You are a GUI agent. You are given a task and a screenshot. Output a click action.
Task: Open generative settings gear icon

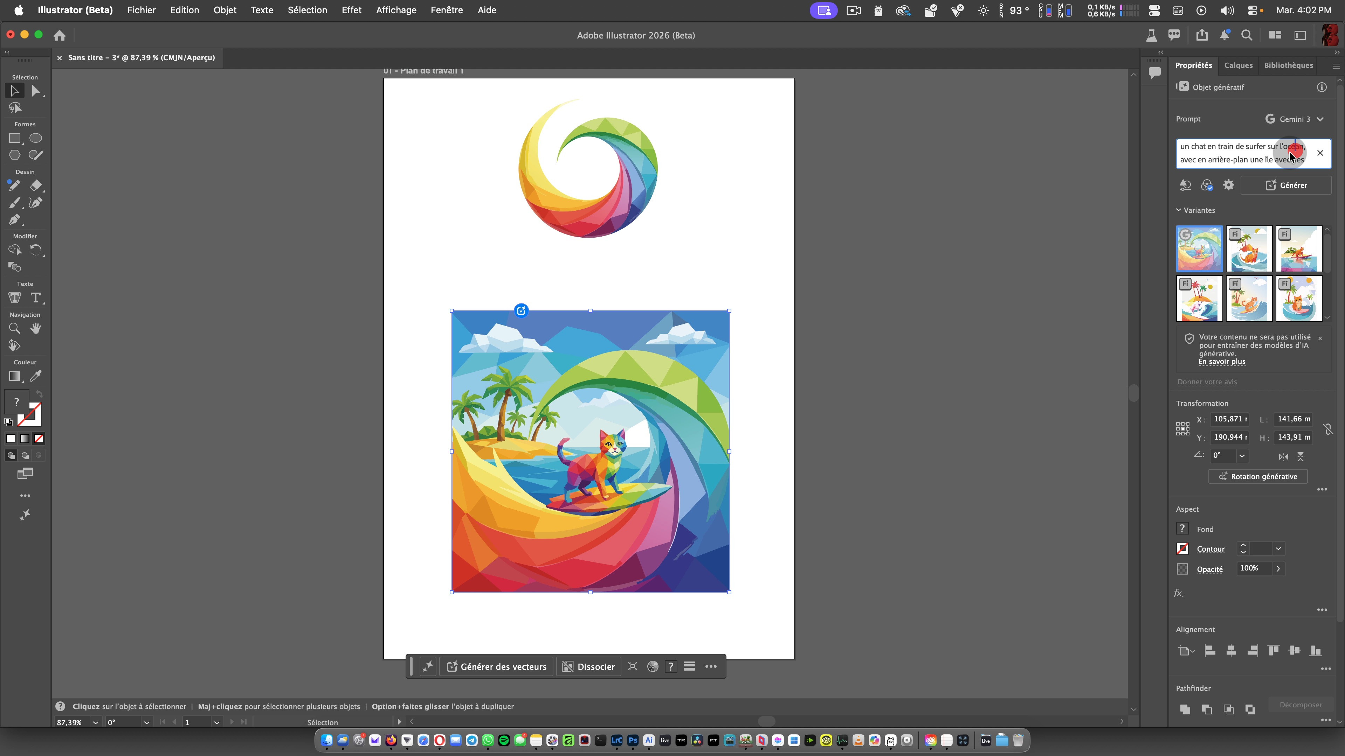1228,185
